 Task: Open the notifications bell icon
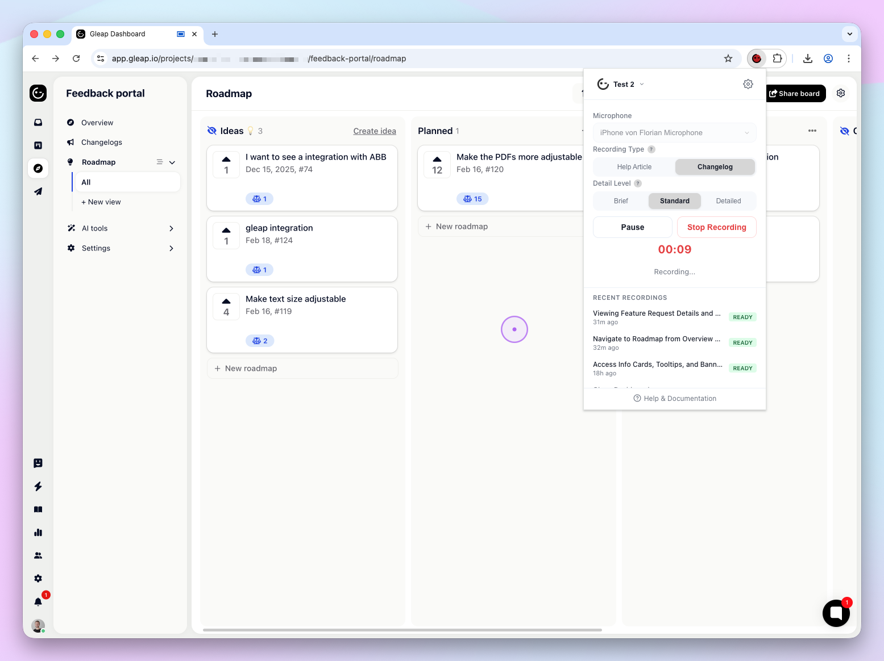click(38, 601)
